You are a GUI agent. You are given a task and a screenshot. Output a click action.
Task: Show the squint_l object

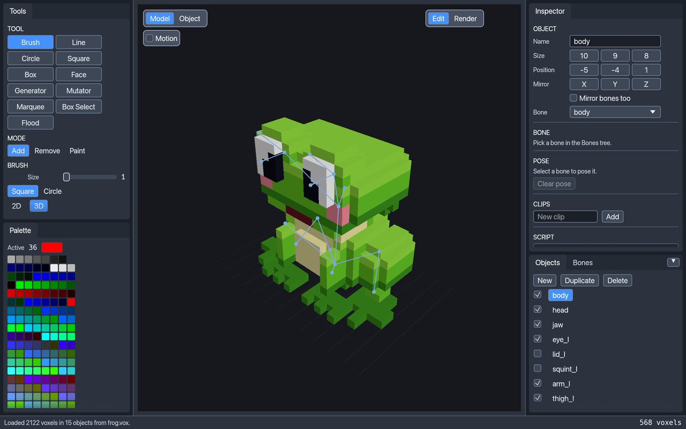tap(537, 368)
